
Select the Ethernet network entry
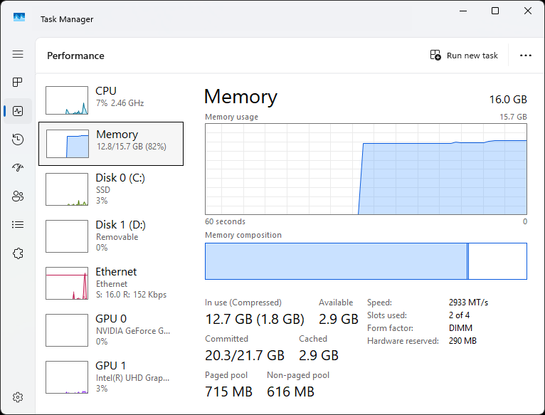[111, 283]
